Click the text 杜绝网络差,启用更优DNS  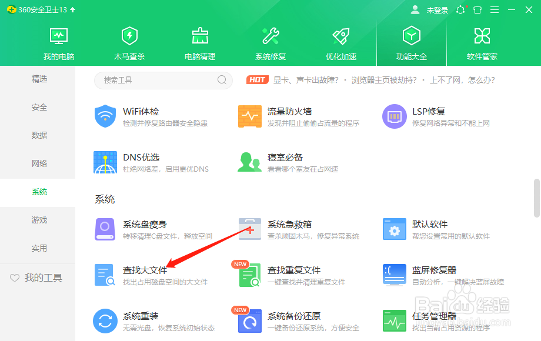166,169
